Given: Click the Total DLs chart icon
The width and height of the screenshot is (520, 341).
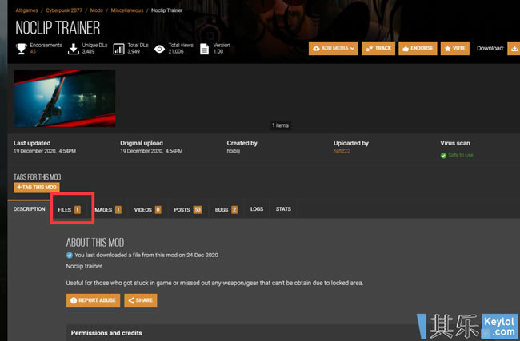Looking at the screenshot, I should pos(118,49).
